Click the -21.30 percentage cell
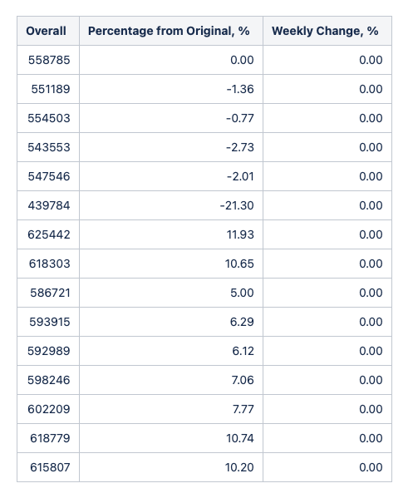The height and width of the screenshot is (498, 418). tap(171, 205)
